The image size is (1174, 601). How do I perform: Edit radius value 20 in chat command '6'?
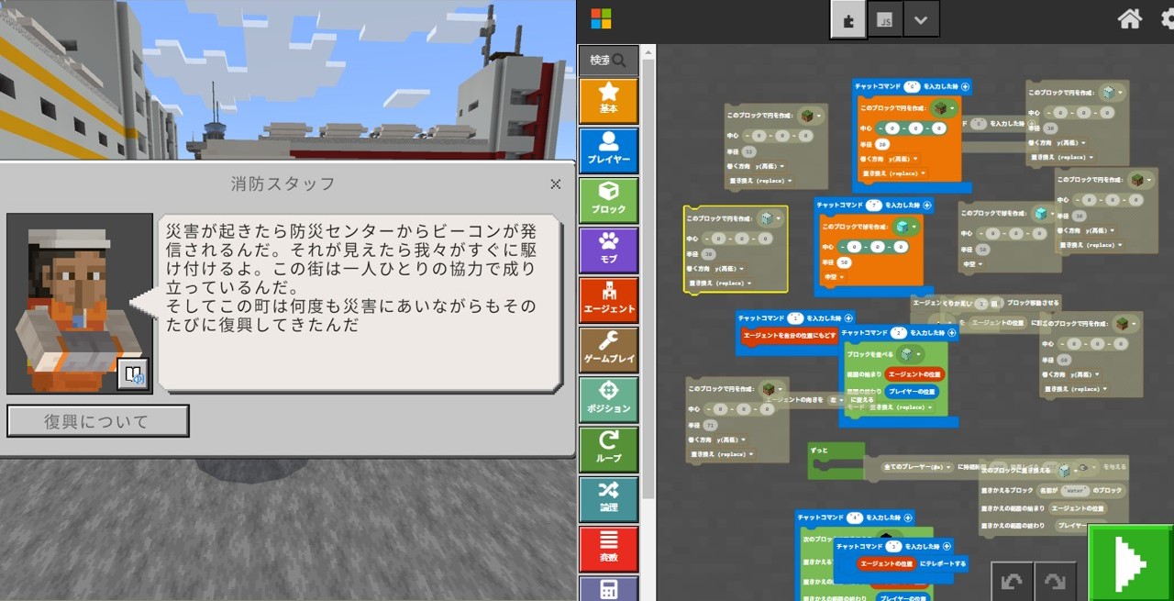click(882, 144)
